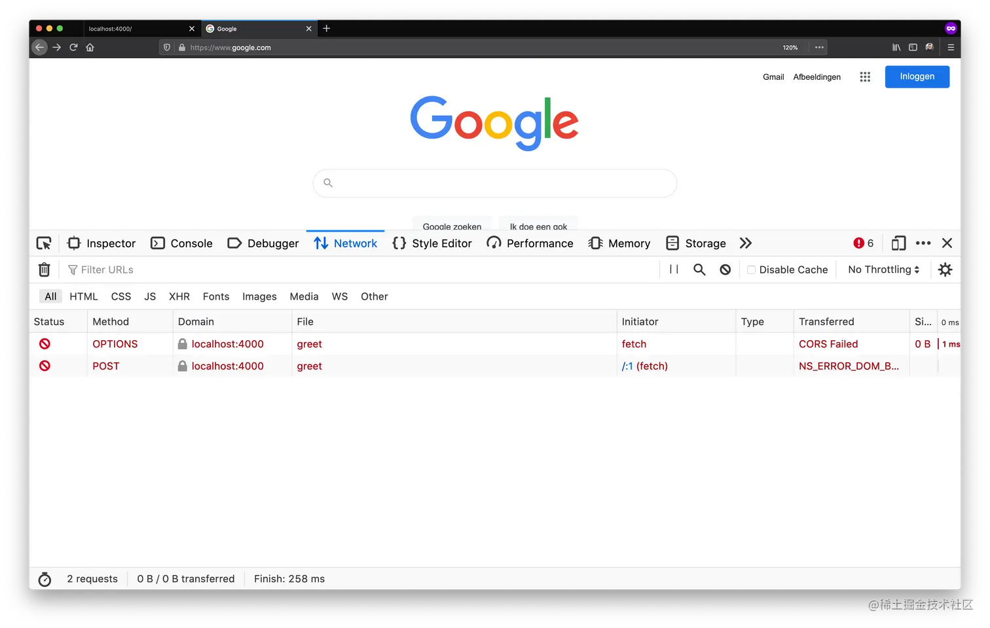Open the page actions menu in address bar
990x628 pixels.
pyautogui.click(x=819, y=47)
